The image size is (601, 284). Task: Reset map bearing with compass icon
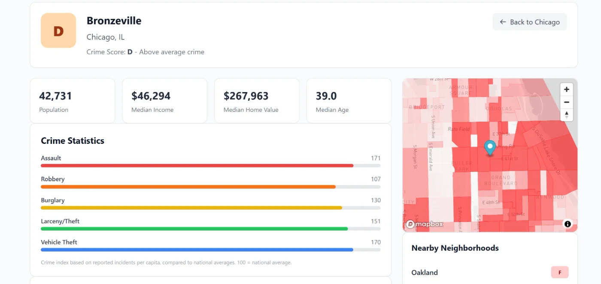[x=567, y=115]
